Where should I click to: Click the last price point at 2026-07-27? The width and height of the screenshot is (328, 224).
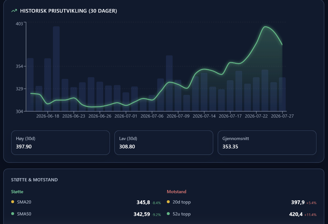click(x=282, y=45)
